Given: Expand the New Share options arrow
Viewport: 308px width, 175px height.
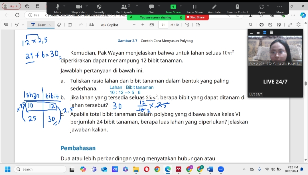Looking at the screenshot, I should tap(181, 6).
